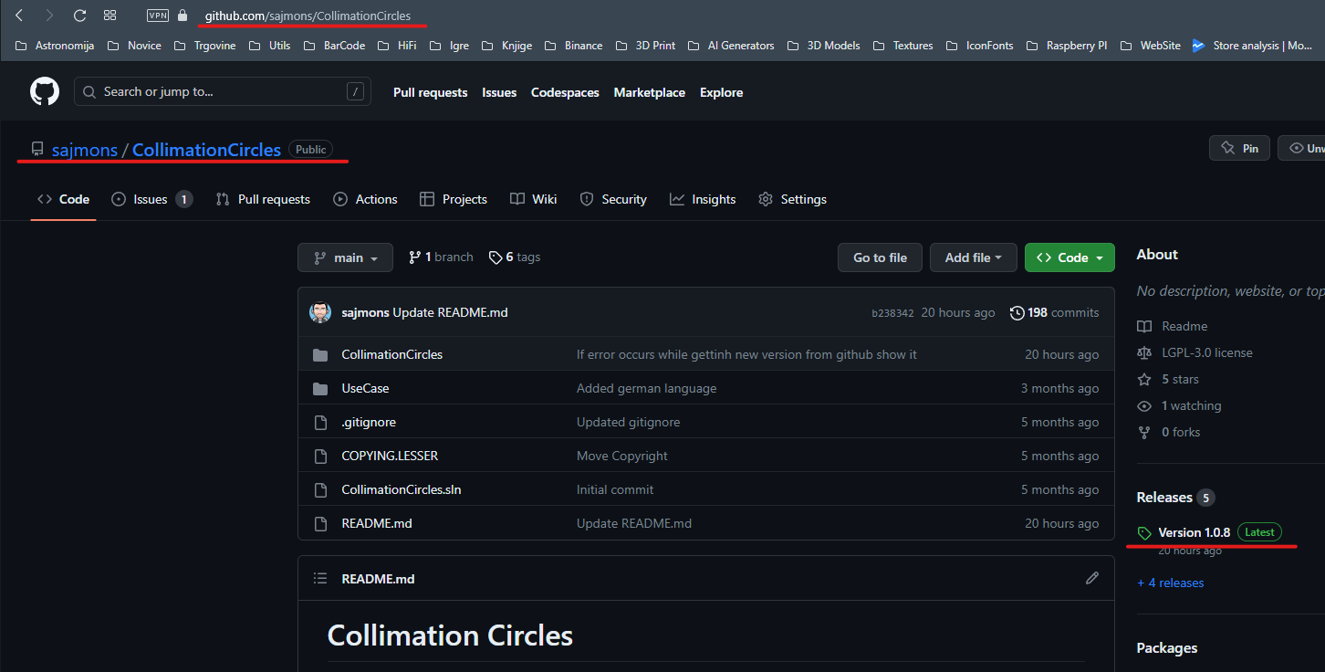The image size is (1325, 672).
Task: Open the .gitignore file
Action: tap(369, 422)
